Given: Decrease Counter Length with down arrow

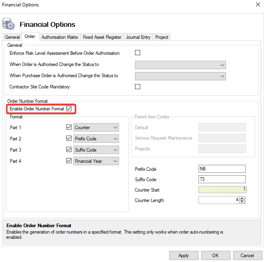Looking at the screenshot, I should pyautogui.click(x=242, y=202).
